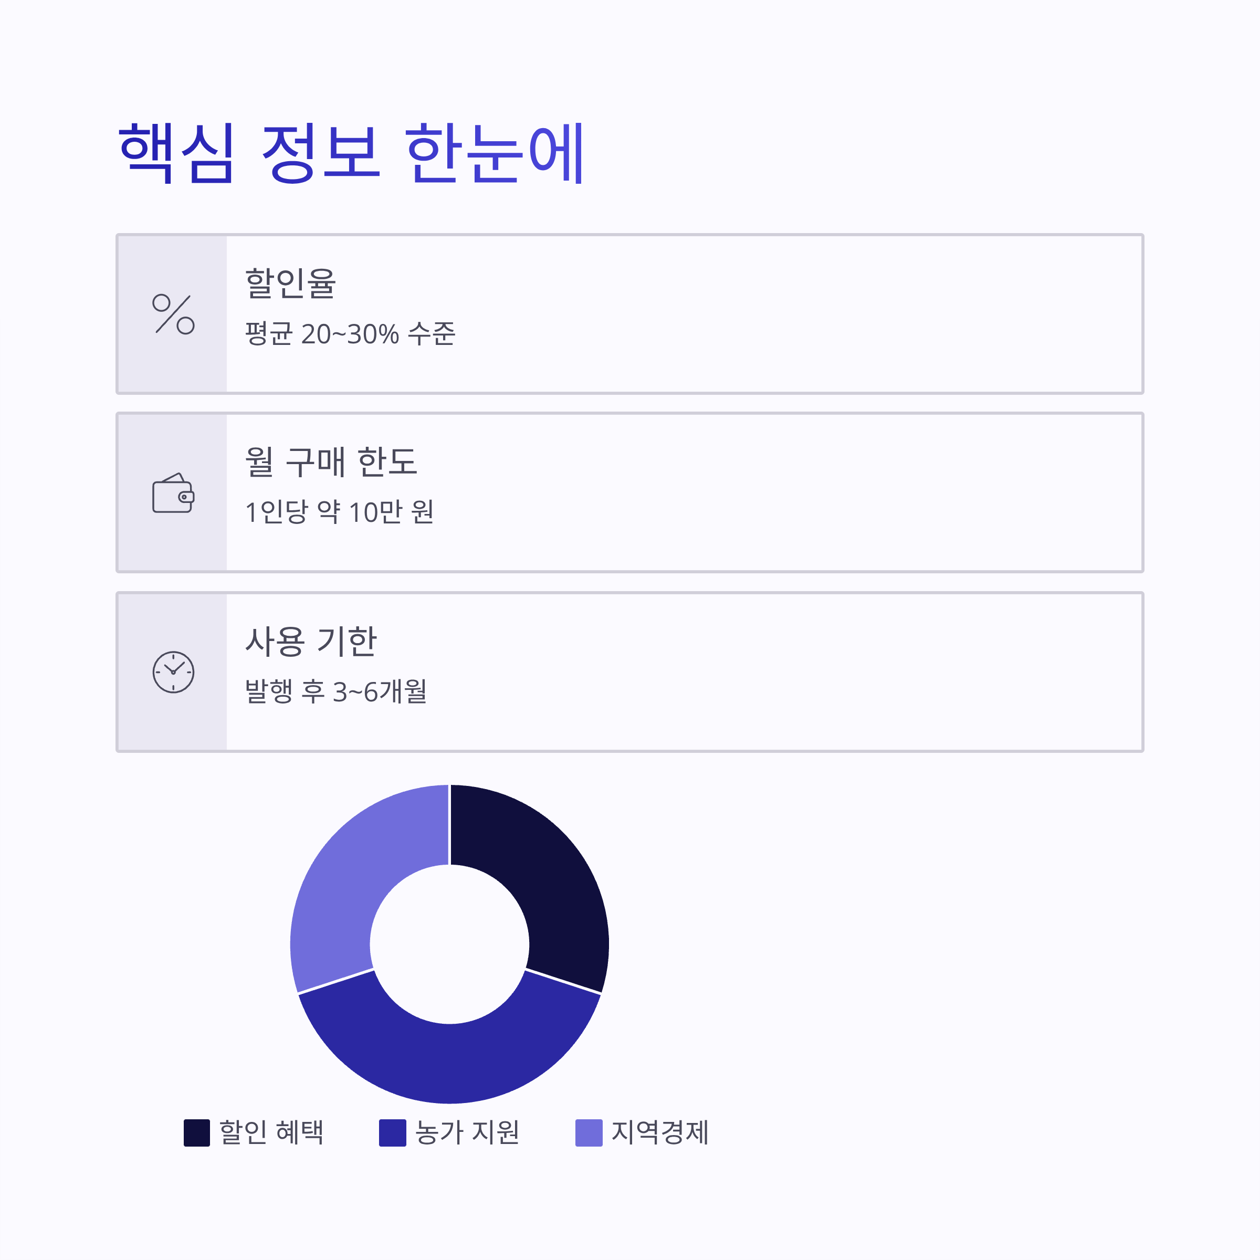Click the percent icon for 할인율

click(x=173, y=314)
